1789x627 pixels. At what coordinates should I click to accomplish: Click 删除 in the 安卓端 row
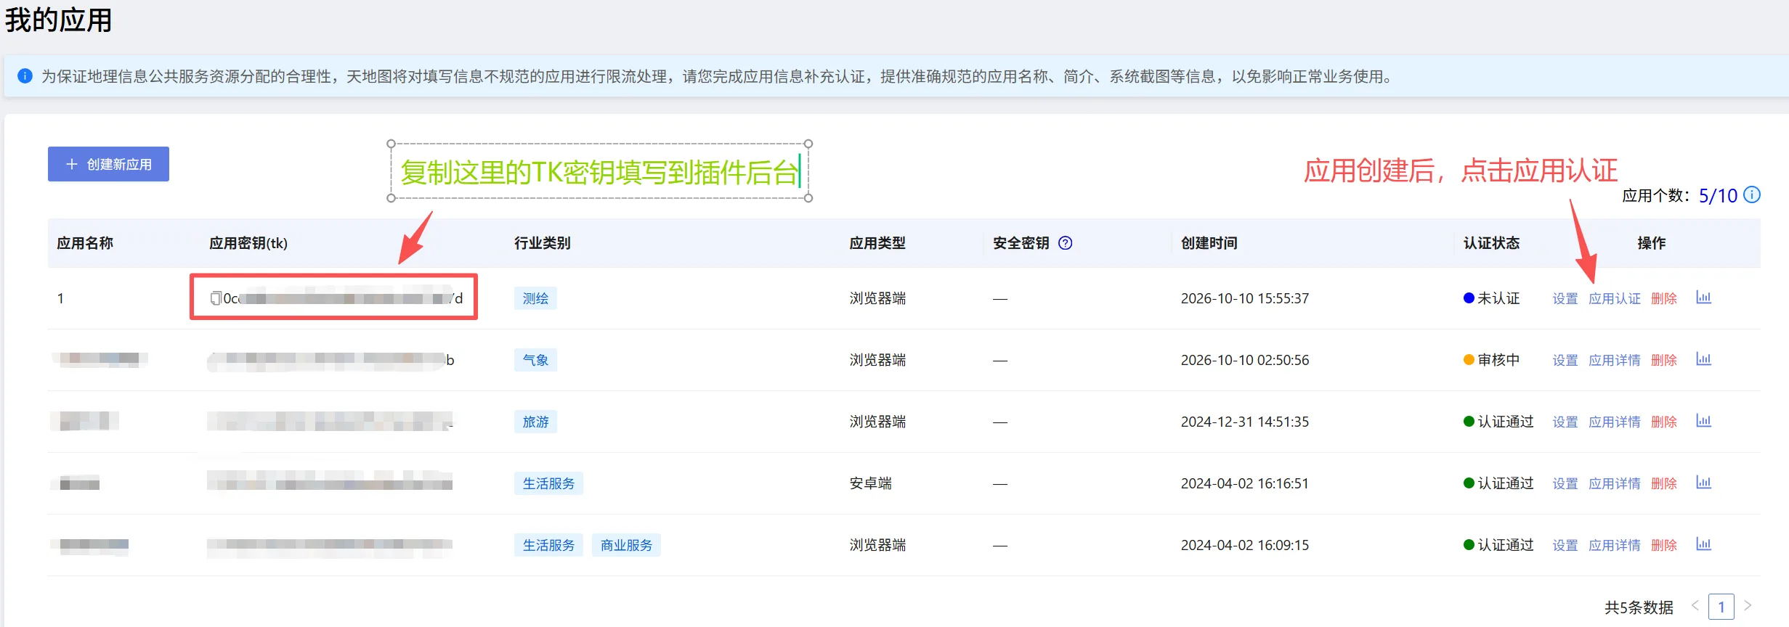click(1663, 483)
